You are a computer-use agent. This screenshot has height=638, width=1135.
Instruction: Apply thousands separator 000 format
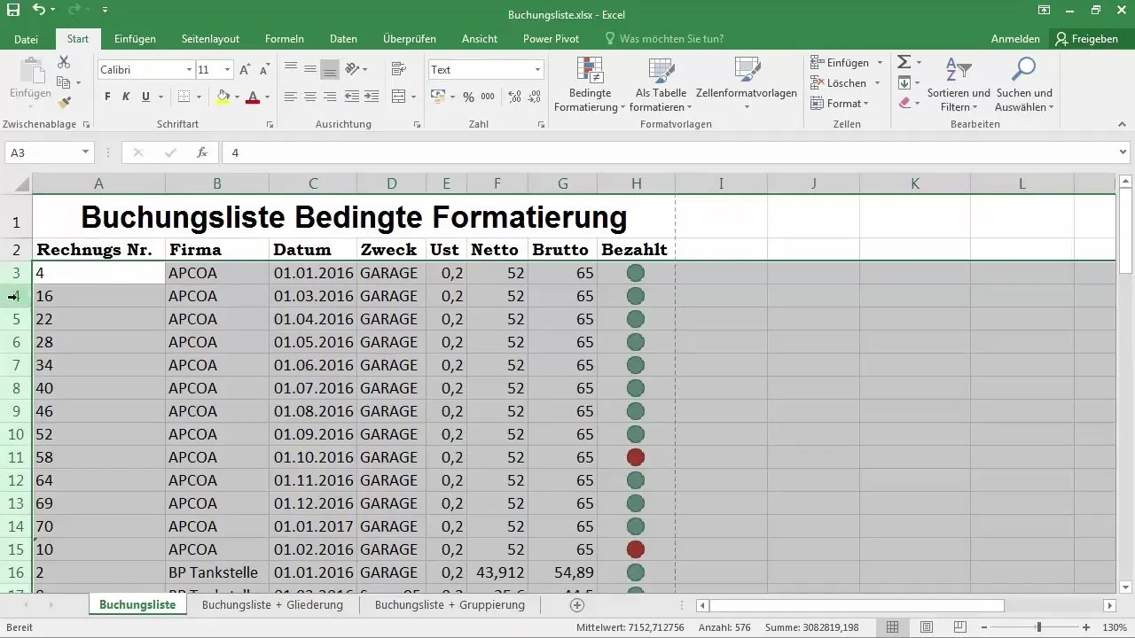(489, 97)
